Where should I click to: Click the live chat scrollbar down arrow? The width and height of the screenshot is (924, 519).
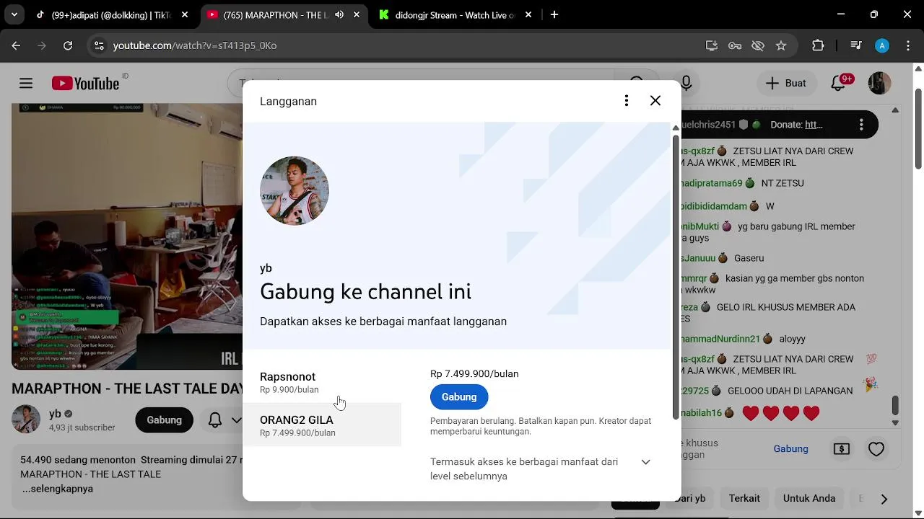(895, 424)
